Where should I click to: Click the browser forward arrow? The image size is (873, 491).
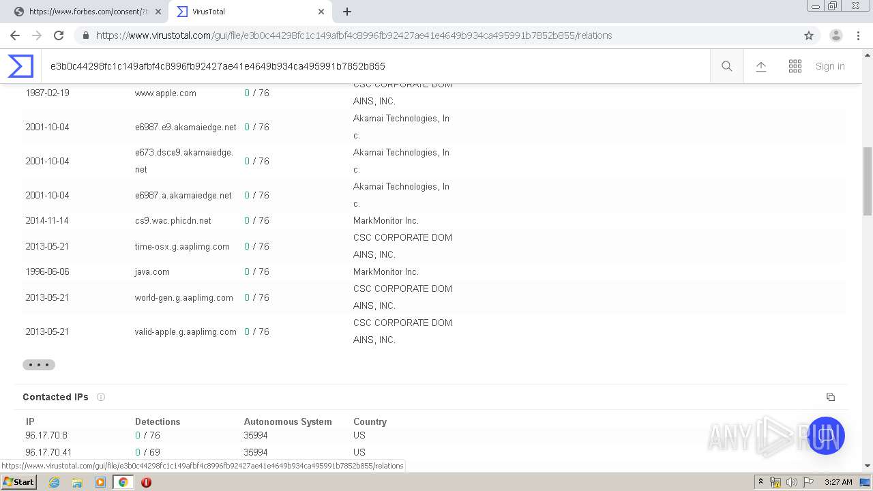37,35
